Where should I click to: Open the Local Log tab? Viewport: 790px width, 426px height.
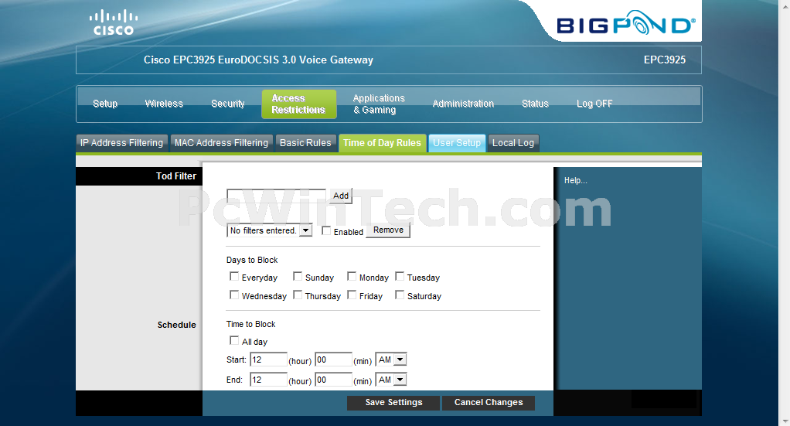513,143
